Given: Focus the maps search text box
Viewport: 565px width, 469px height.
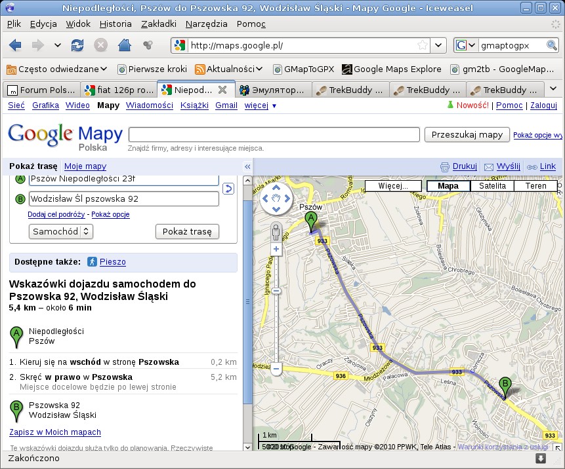Looking at the screenshot, I should [274, 134].
